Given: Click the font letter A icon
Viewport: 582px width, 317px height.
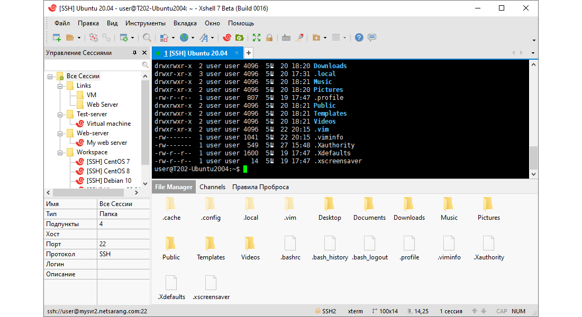Looking at the screenshot, I should tap(204, 38).
